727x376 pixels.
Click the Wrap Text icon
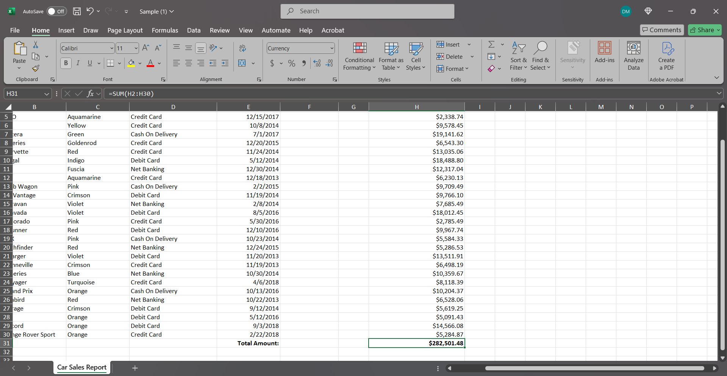[x=242, y=48]
